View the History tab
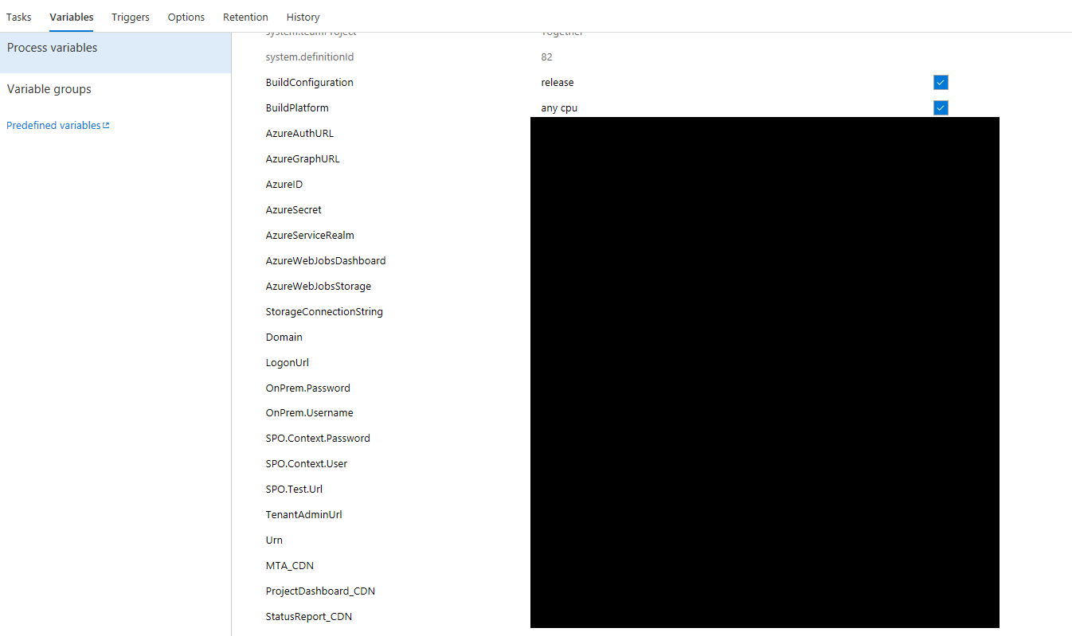 (303, 17)
